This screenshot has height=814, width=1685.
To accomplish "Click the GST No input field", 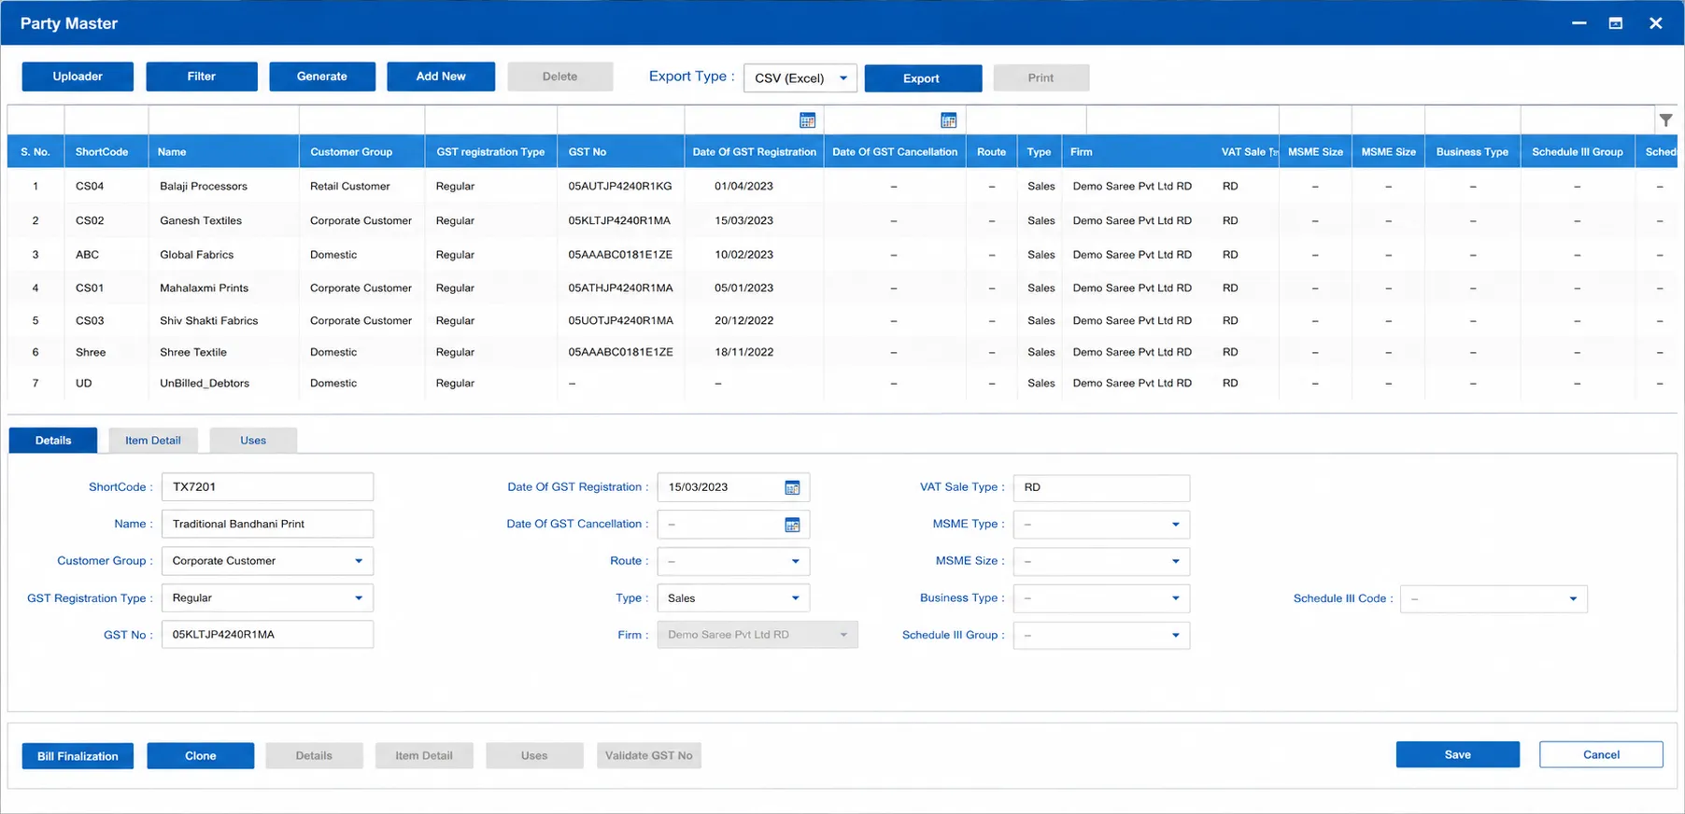I will [267, 635].
